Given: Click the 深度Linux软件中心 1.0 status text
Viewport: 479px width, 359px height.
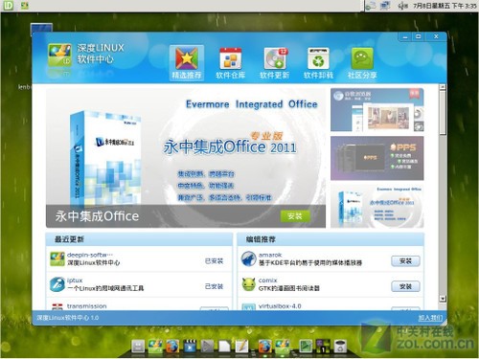Looking at the screenshot, I should tap(67, 318).
